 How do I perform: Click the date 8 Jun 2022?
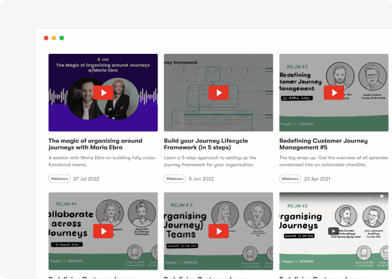point(201,179)
